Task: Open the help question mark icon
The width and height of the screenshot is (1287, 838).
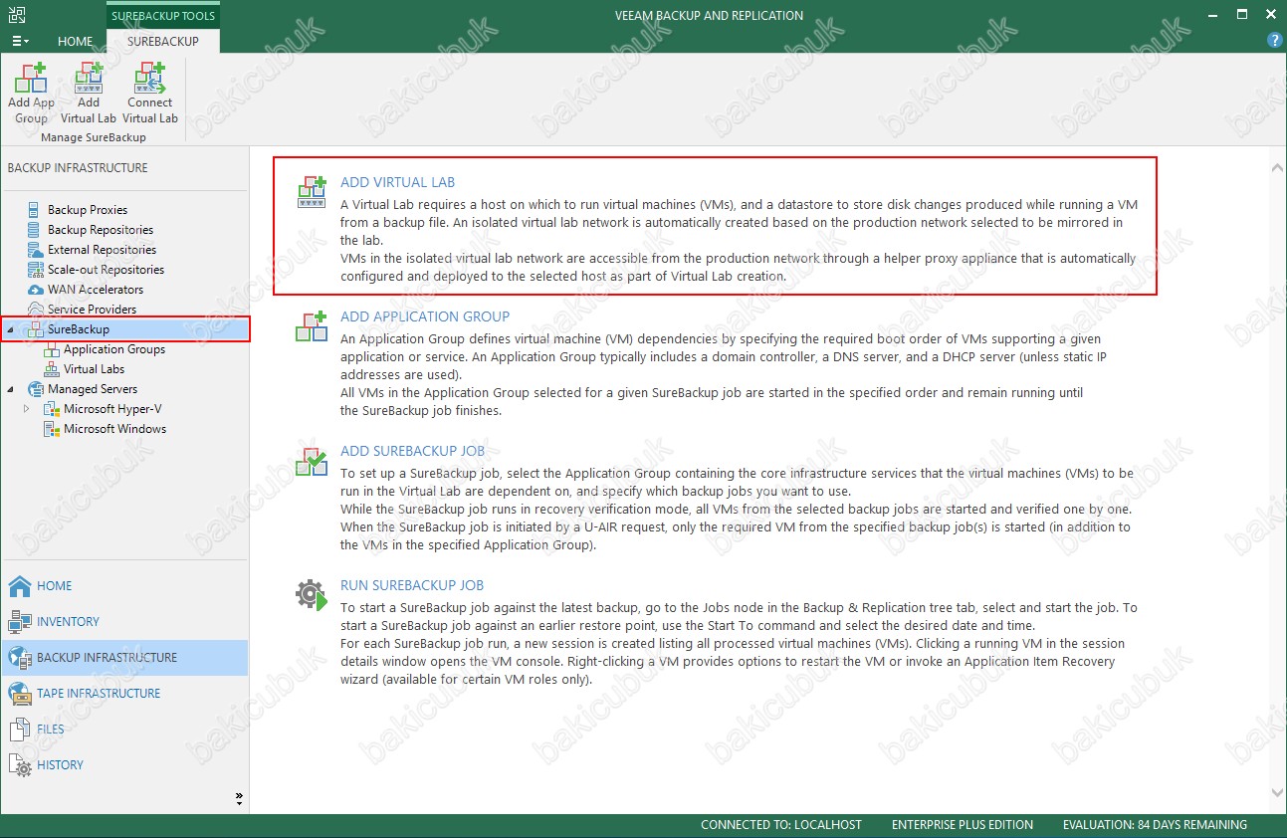Action: [1274, 41]
